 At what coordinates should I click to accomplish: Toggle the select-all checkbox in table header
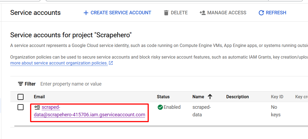click(x=21, y=97)
